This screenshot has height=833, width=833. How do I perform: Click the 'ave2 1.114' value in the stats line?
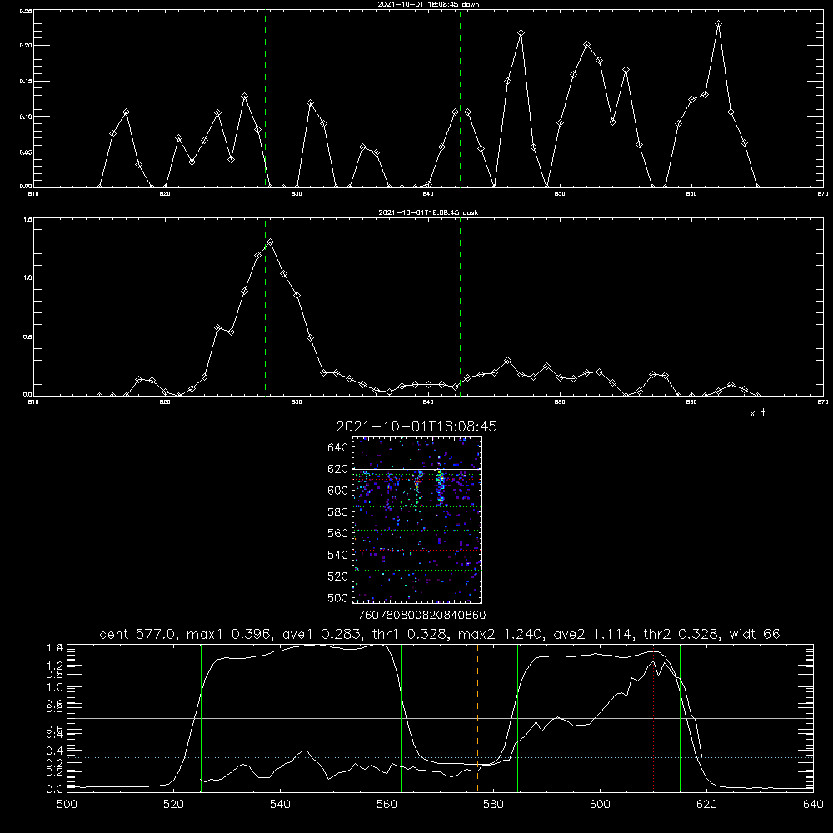594,634
